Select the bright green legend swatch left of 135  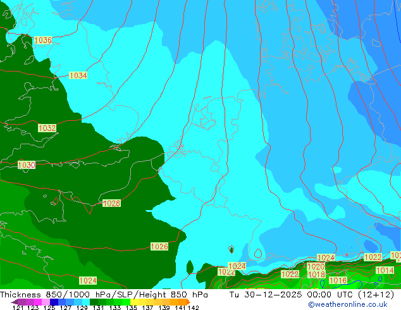pyautogui.click(x=126, y=302)
